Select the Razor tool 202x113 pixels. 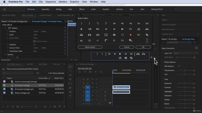[x=70, y=79]
